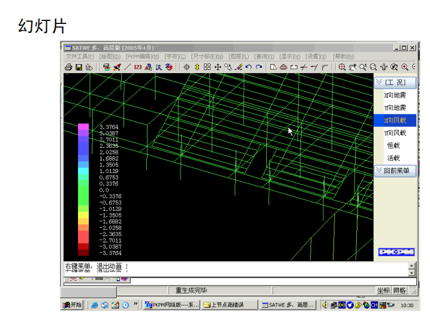Click the 重生成完毕 status bar text

tap(191, 290)
